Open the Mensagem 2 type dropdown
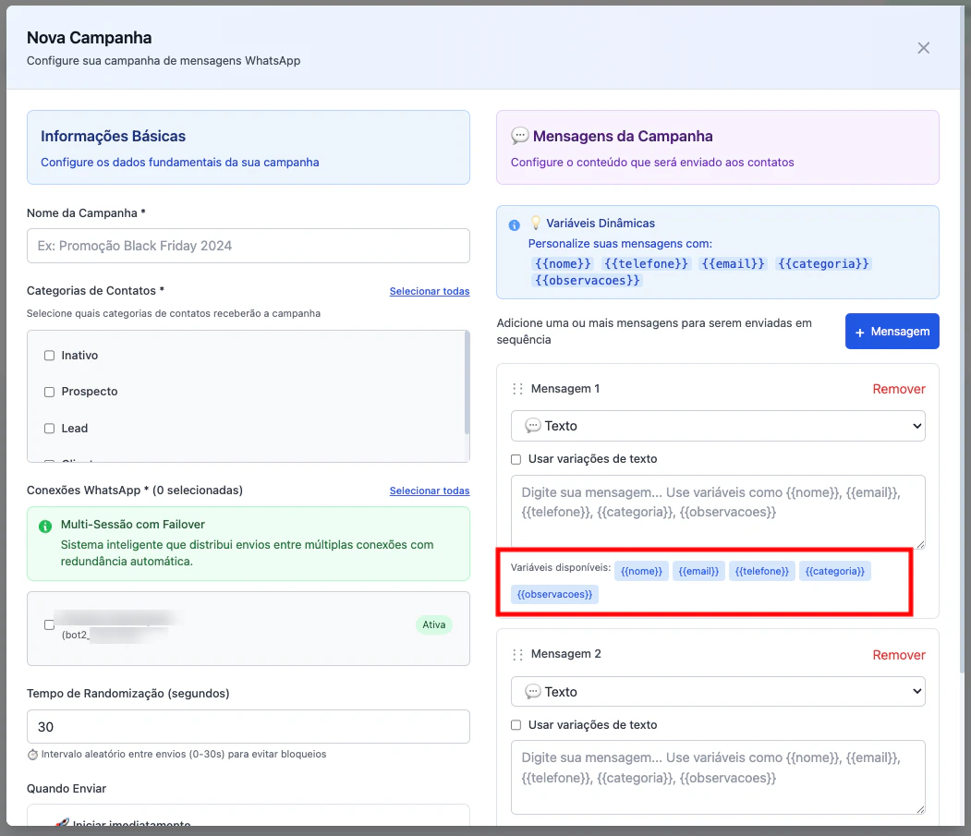Viewport: 971px width, 836px height. (718, 692)
